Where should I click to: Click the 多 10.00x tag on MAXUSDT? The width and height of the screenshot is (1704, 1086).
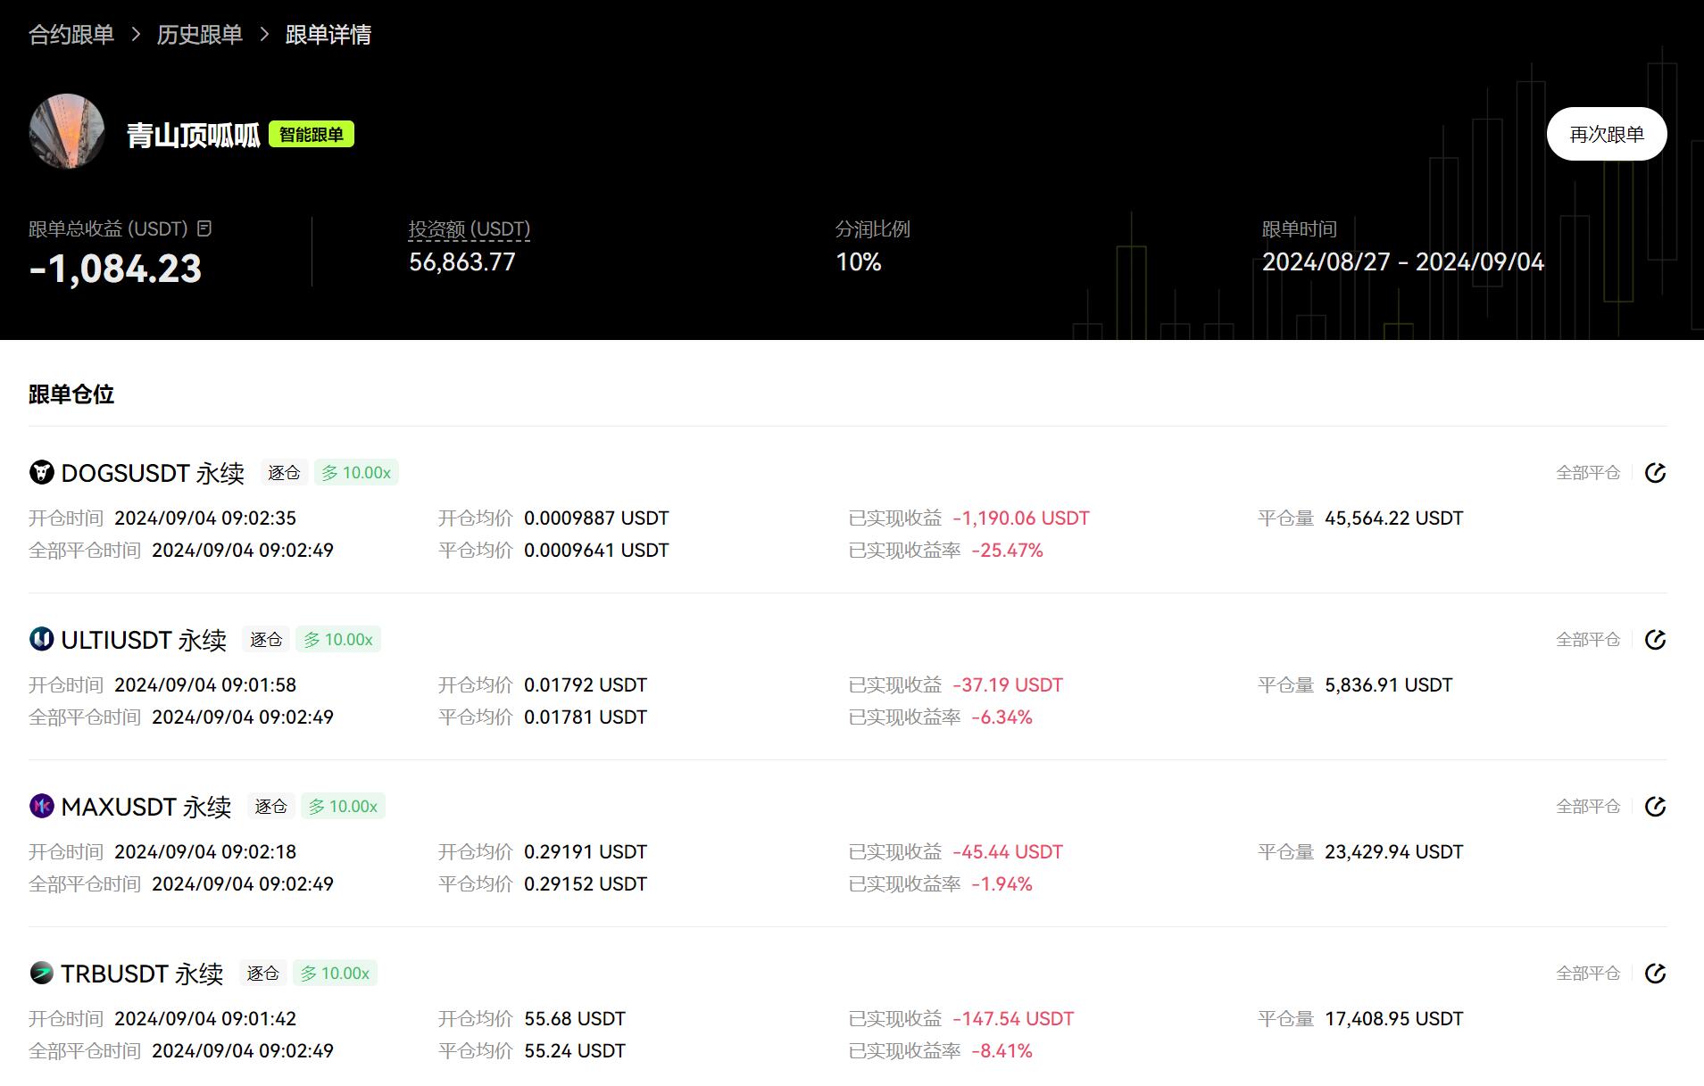click(x=344, y=807)
